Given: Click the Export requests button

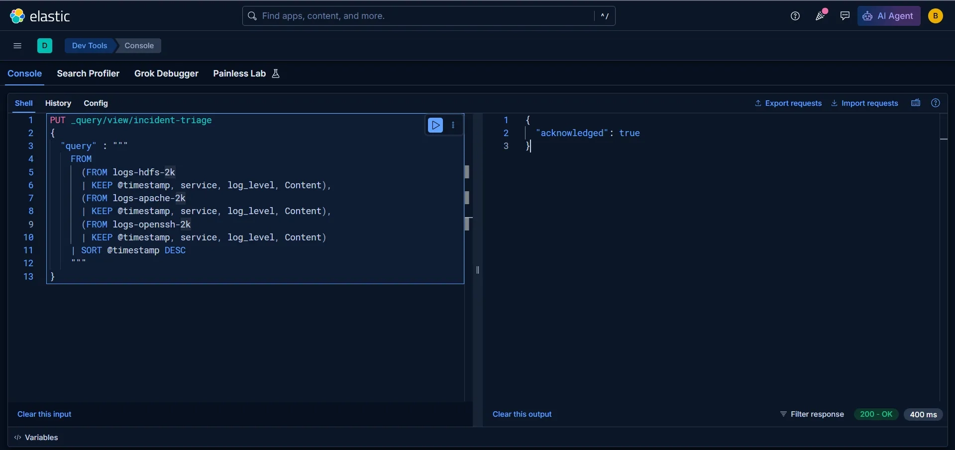Looking at the screenshot, I should coord(788,103).
